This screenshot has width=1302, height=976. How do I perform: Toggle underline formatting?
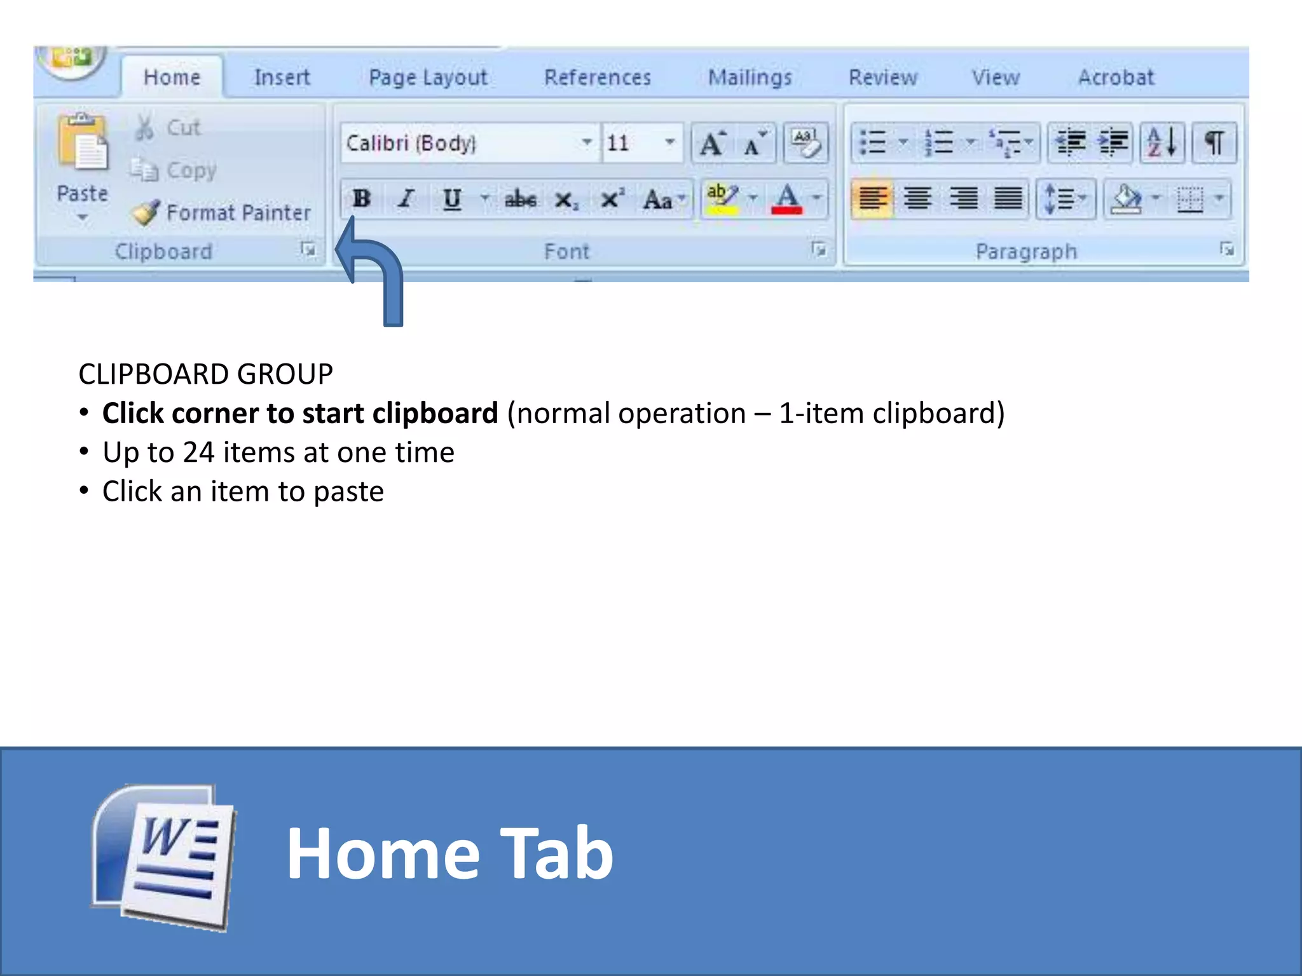pos(452,200)
